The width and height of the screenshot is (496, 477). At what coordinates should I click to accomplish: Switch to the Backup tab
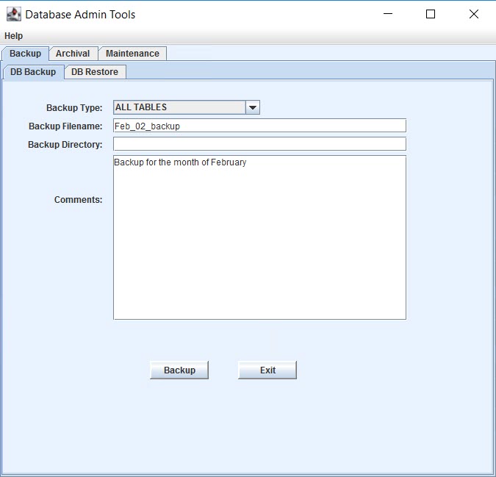tap(25, 54)
